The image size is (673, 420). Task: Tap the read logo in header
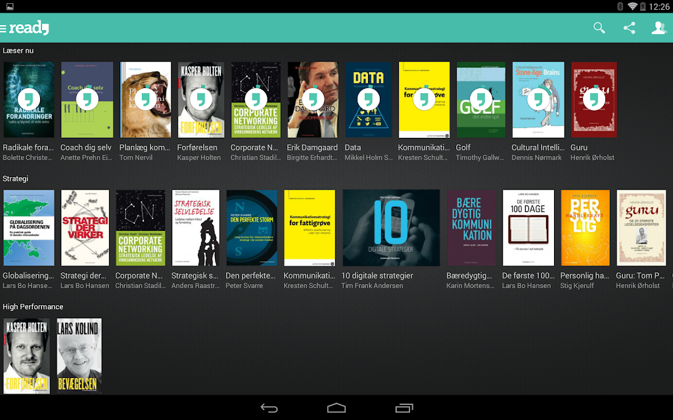29,28
